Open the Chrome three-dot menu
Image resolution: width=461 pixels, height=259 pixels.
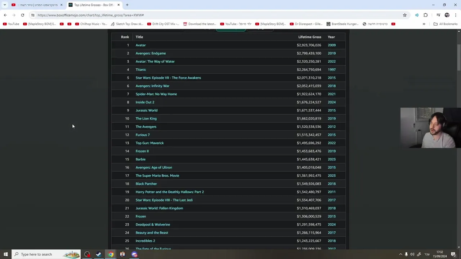(x=456, y=15)
